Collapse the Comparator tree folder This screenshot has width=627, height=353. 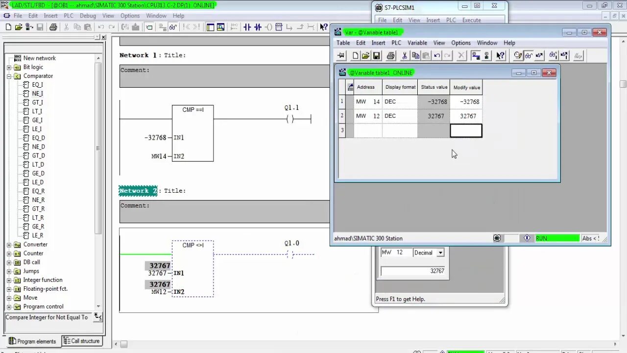(9, 76)
